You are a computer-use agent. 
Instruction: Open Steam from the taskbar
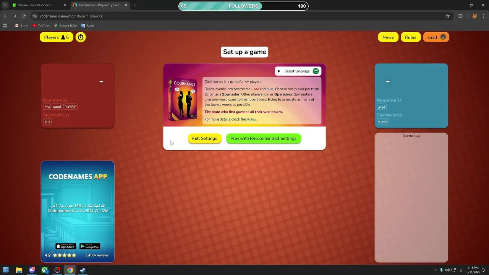pos(83,270)
